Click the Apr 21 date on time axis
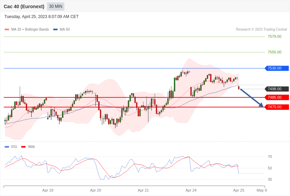This screenshot has width=290, height=196. tap(143, 190)
